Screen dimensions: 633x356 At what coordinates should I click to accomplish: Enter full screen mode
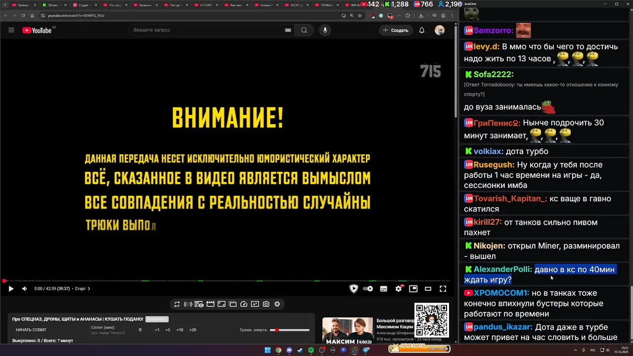click(x=443, y=289)
